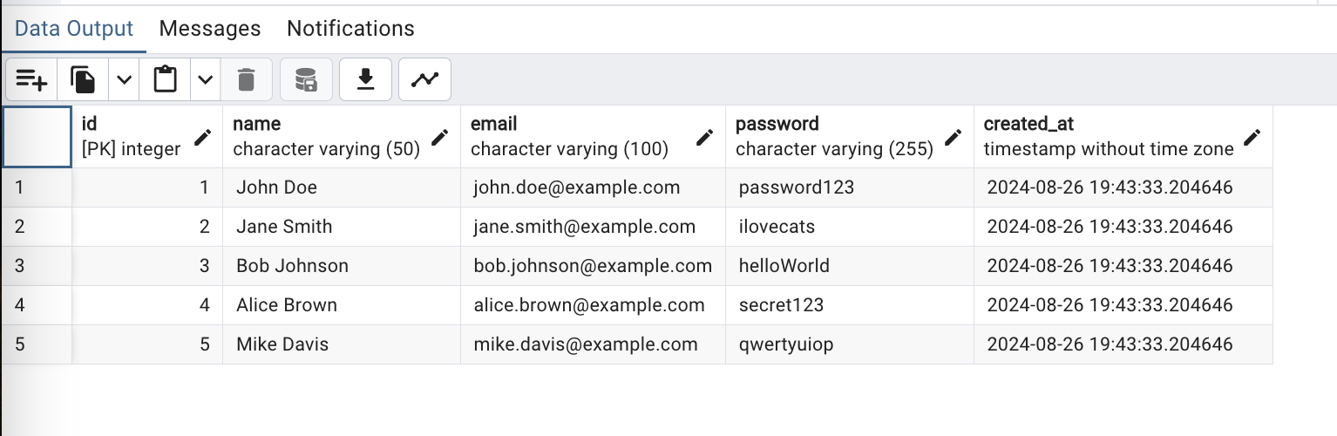This screenshot has height=436, width=1337.
Task: Select row 3 via its row header
Action: (36, 266)
